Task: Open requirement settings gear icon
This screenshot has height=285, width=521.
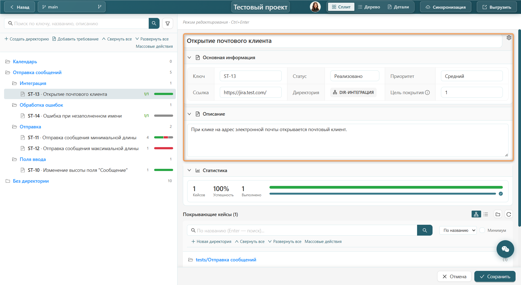Action: pyautogui.click(x=509, y=38)
